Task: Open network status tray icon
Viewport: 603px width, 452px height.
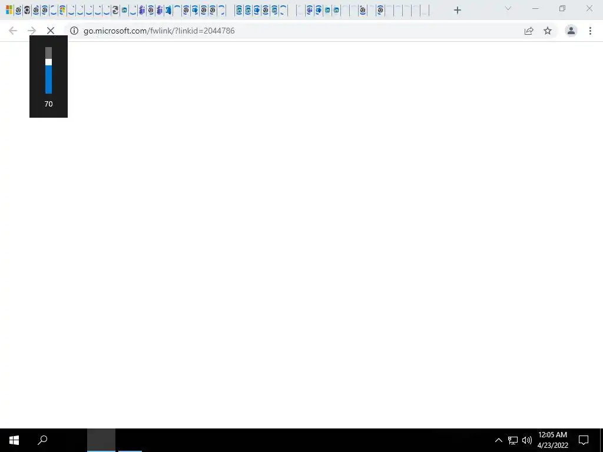Action: coord(513,440)
